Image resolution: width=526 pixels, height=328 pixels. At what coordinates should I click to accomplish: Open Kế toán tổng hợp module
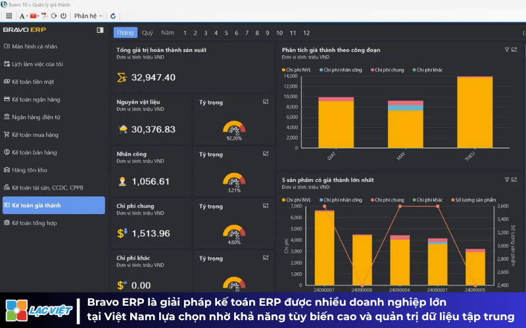30,223
